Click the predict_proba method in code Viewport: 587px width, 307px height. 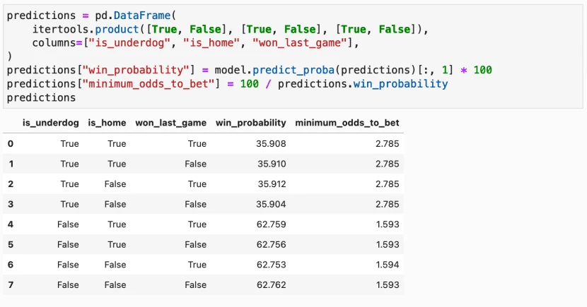point(293,70)
